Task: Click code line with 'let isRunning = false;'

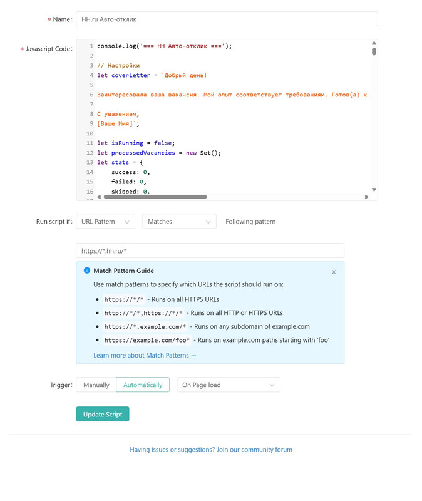Action: (136, 143)
